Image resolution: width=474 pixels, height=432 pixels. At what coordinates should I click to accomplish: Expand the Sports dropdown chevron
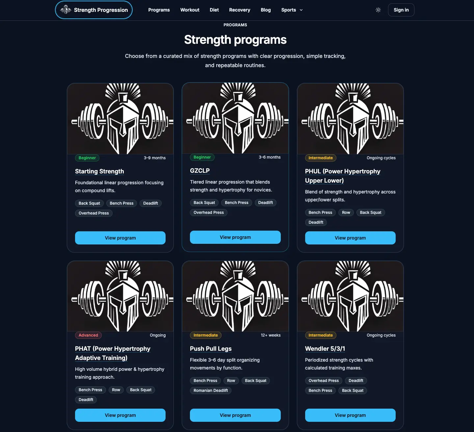coord(301,10)
